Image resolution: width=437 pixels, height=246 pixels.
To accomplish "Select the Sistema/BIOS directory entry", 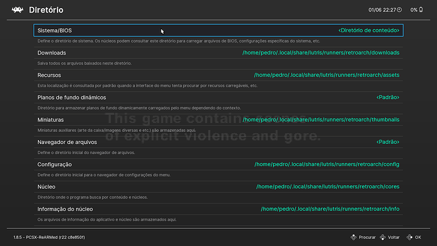I will click(x=218, y=30).
